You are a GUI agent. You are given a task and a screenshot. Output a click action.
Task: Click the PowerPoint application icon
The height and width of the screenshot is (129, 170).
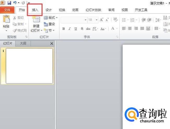pyautogui.click(x=2, y=3)
